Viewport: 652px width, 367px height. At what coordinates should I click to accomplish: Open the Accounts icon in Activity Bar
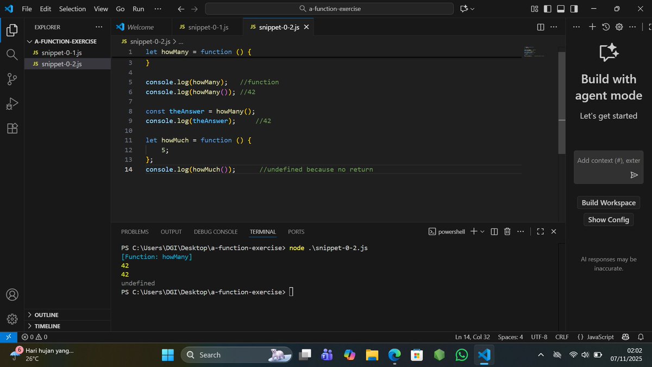coord(11,294)
